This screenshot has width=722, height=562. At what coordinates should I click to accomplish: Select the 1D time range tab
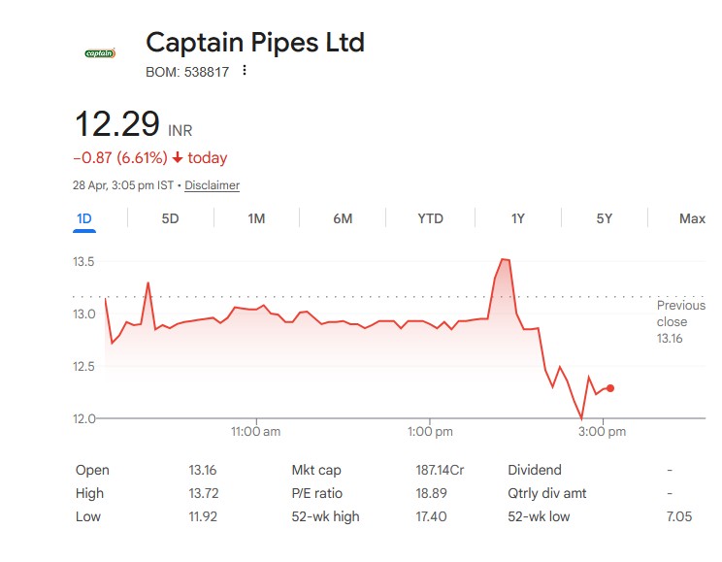coord(84,218)
